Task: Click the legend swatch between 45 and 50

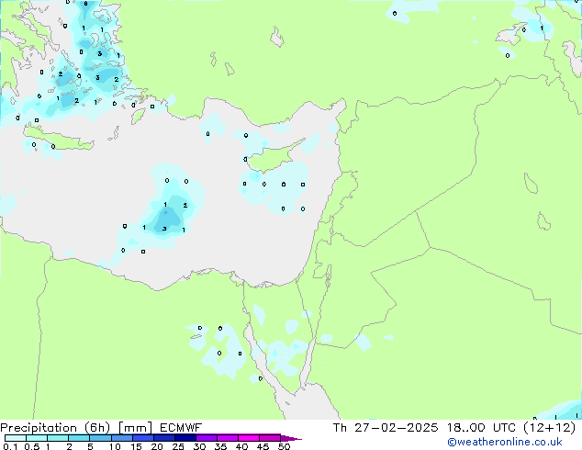Action: pyautogui.click(x=270, y=438)
